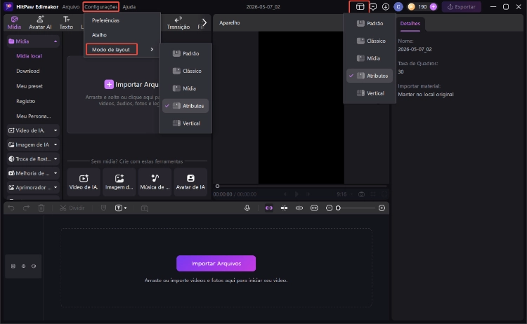Click the undo arrow in timeline toolbar
The height and width of the screenshot is (324, 527).
point(11,208)
